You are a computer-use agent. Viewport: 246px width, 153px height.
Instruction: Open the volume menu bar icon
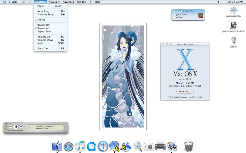218,2
